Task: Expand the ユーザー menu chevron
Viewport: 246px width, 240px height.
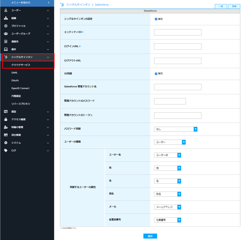Action: pyautogui.click(x=48, y=11)
